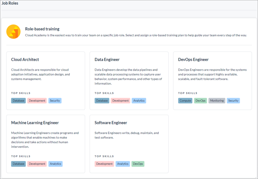The image size is (258, 179).
Task: Click DevOps tag in DevOps Engineer card
Action: coord(200,101)
